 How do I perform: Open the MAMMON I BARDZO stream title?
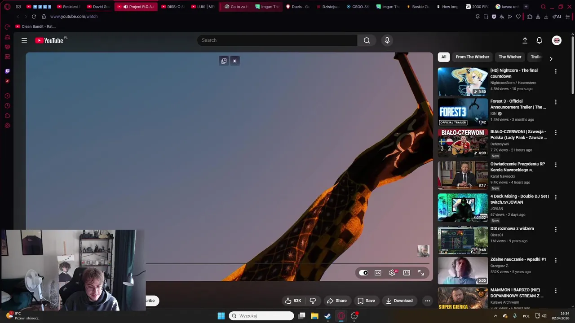tap(517, 293)
